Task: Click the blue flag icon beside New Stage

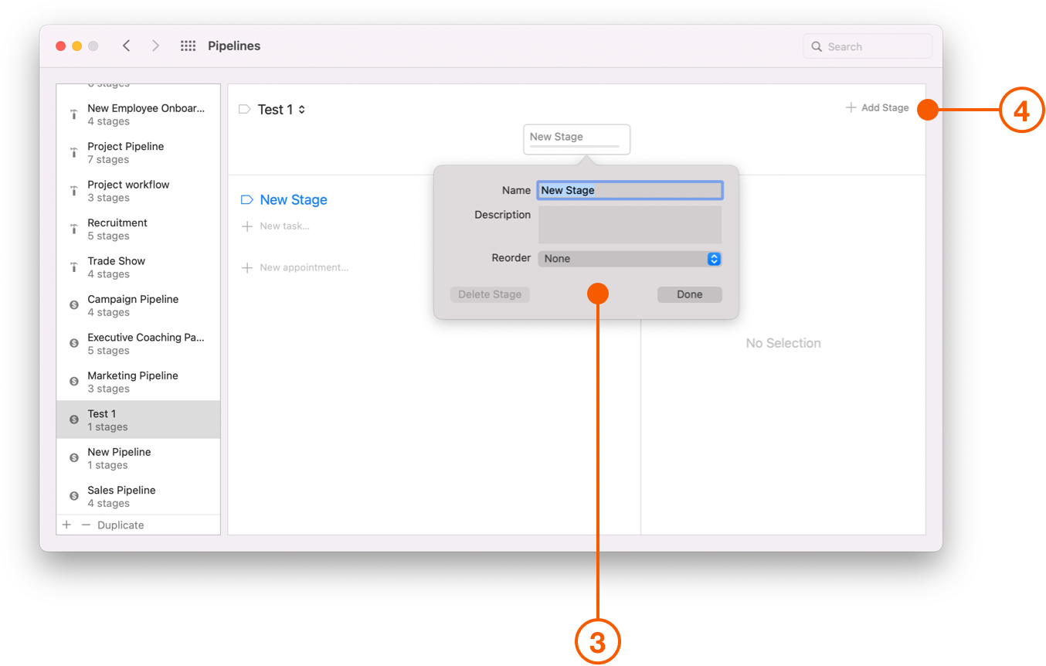Action: click(x=246, y=199)
